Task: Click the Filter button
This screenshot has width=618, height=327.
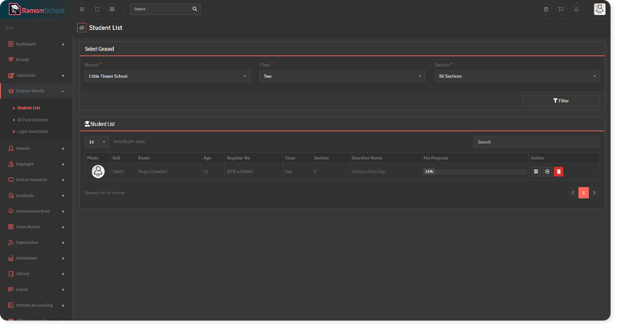Action: [x=561, y=101]
